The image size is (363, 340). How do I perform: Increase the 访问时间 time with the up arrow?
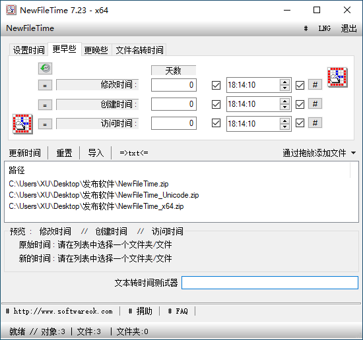tap(284, 121)
